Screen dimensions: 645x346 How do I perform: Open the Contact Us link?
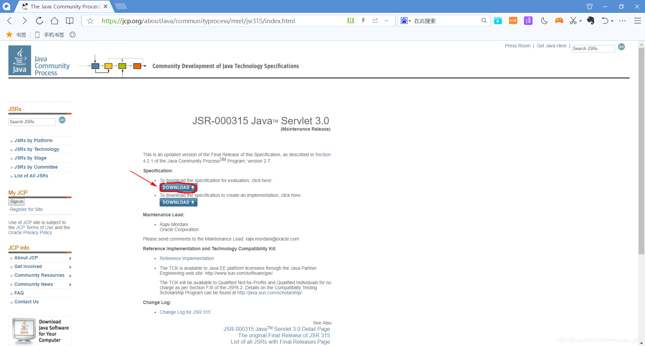coord(26,302)
